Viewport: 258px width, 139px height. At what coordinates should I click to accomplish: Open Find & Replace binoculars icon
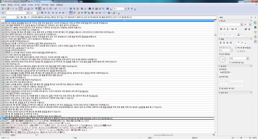[90, 9]
